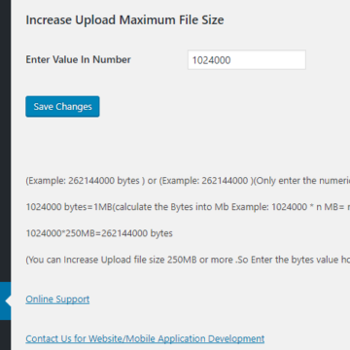Click the 'Only enter the numeric' note
Image resolution: width=350 pixels, height=350 pixels.
point(302,181)
